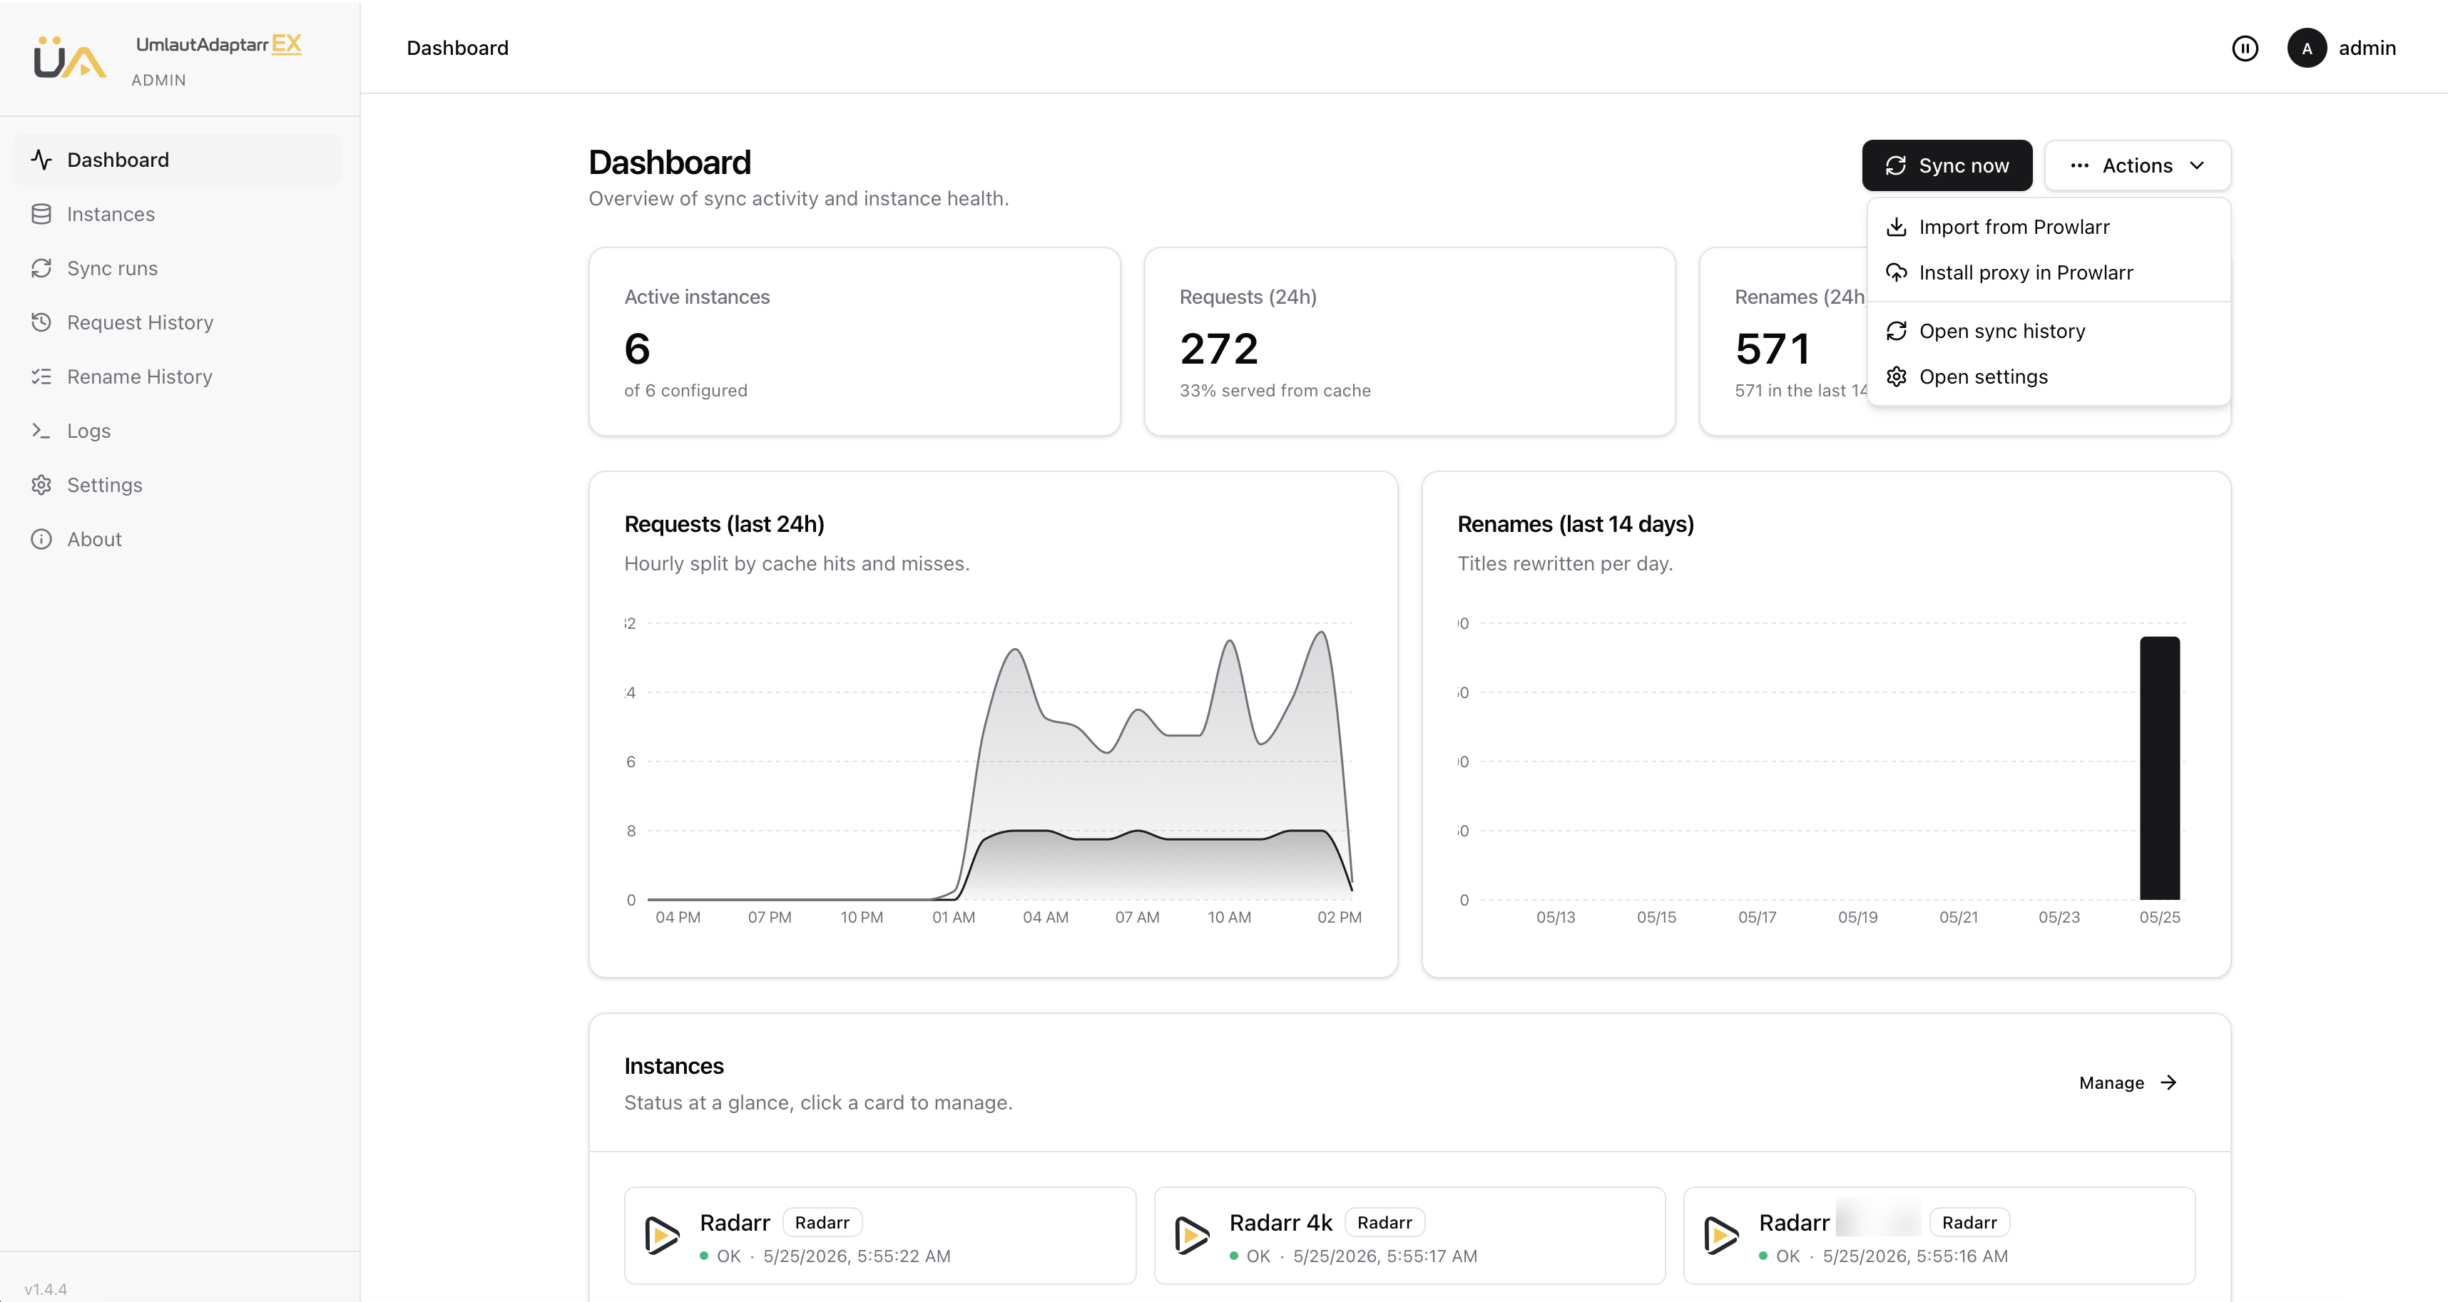The image size is (2448, 1302).
Task: Click the 01 AM axis label in Requests chart
Action: 953,918
